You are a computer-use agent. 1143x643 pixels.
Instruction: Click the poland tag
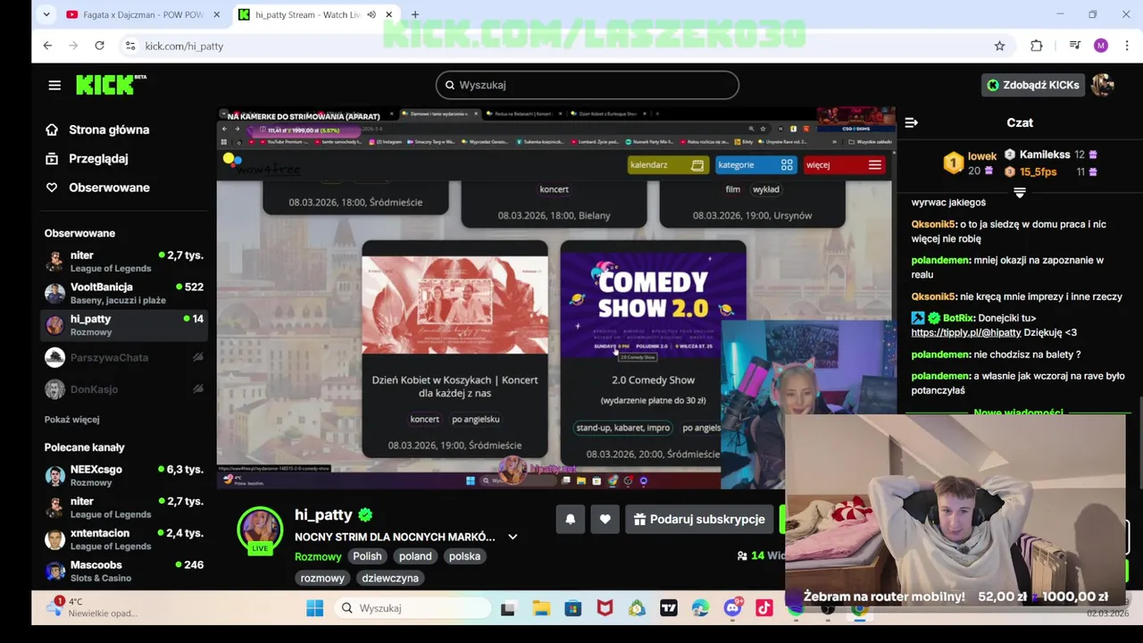pyautogui.click(x=415, y=556)
